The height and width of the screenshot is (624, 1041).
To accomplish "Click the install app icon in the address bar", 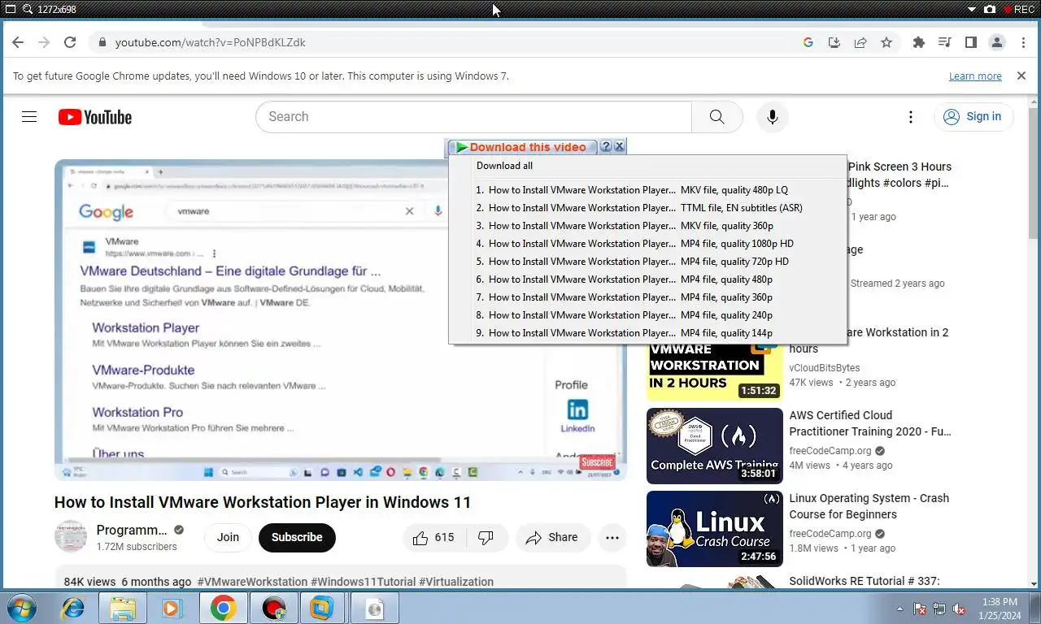I will click(x=834, y=42).
